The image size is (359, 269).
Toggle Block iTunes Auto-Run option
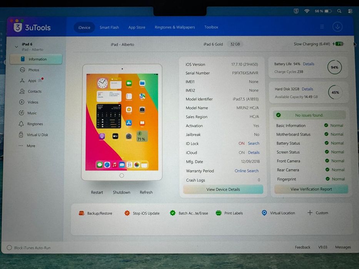pos(9,247)
